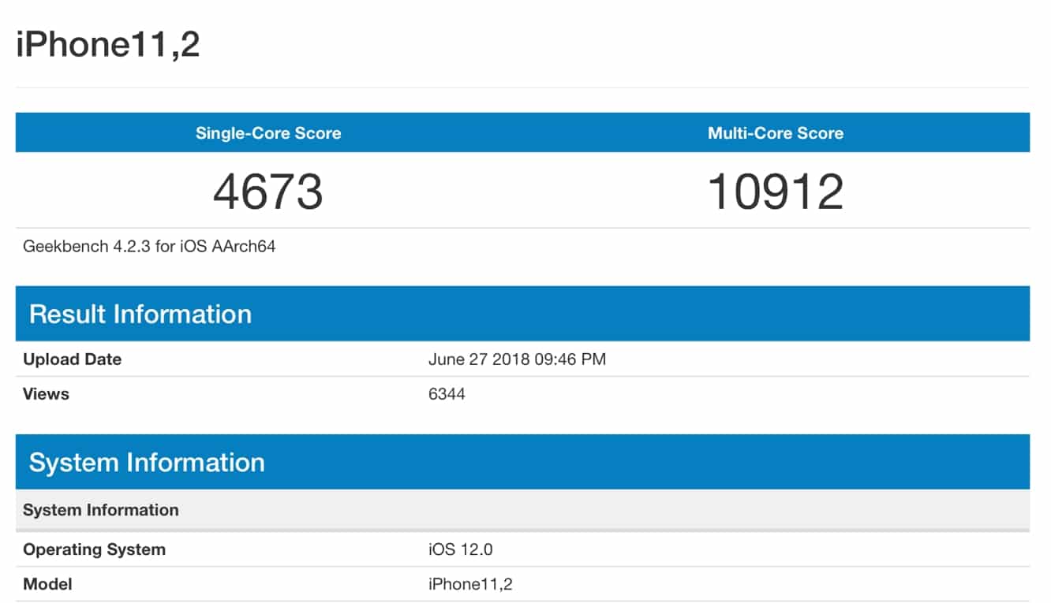The width and height of the screenshot is (1051, 603).
Task: Click the gray System Information table subheader
Action: (100, 510)
